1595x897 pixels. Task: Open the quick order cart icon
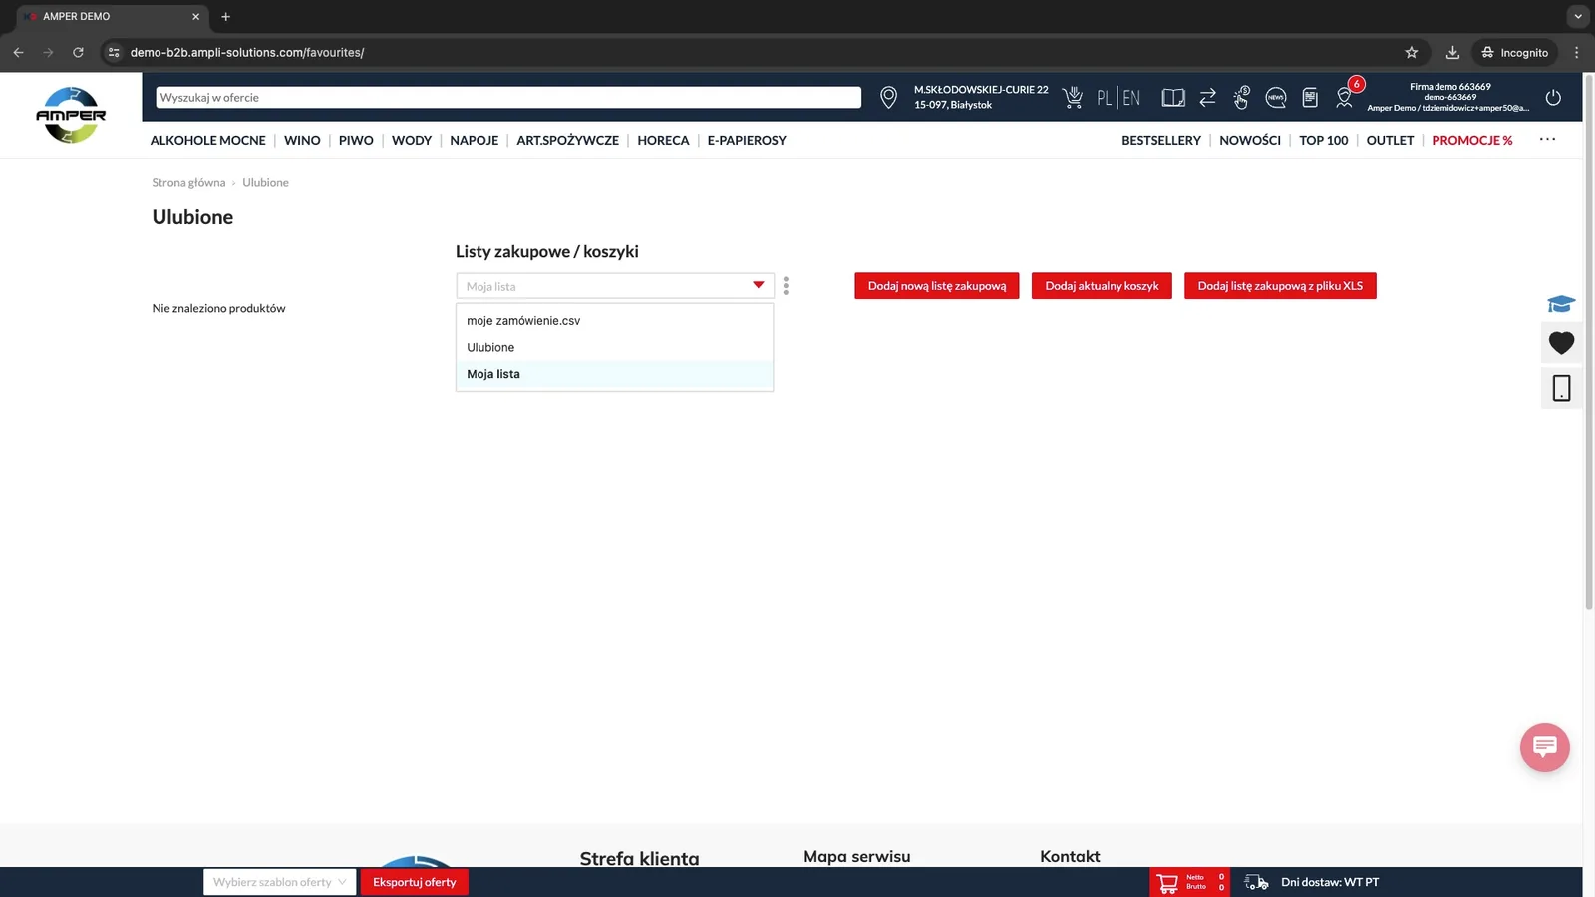tap(1073, 97)
